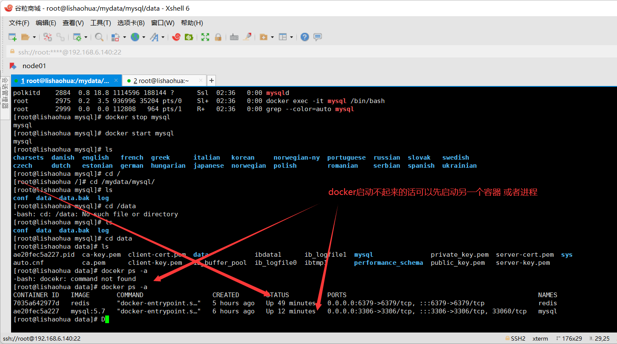The width and height of the screenshot is (617, 344).
Task: Expand the Encoding globe dropdown arrow
Action: [x=143, y=37]
